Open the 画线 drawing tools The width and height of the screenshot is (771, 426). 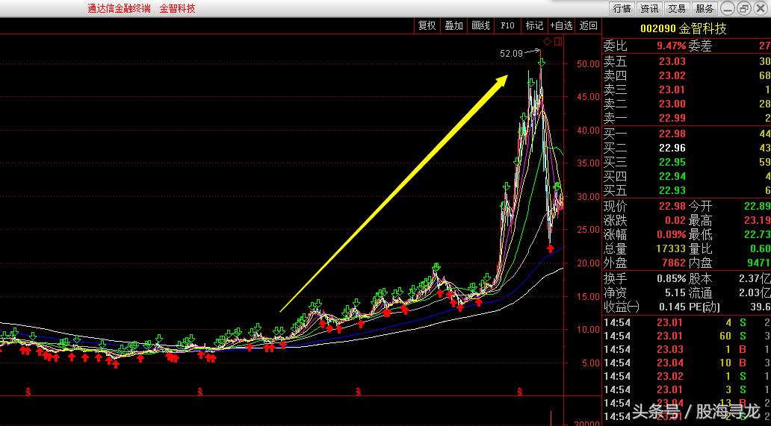tap(481, 26)
